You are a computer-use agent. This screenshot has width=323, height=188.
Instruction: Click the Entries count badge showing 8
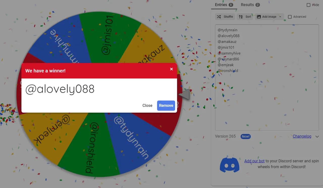point(231,5)
